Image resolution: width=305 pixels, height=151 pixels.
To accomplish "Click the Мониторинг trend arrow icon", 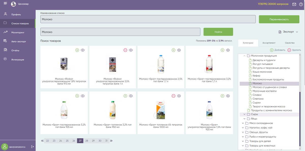I will click(x=5, y=32).
